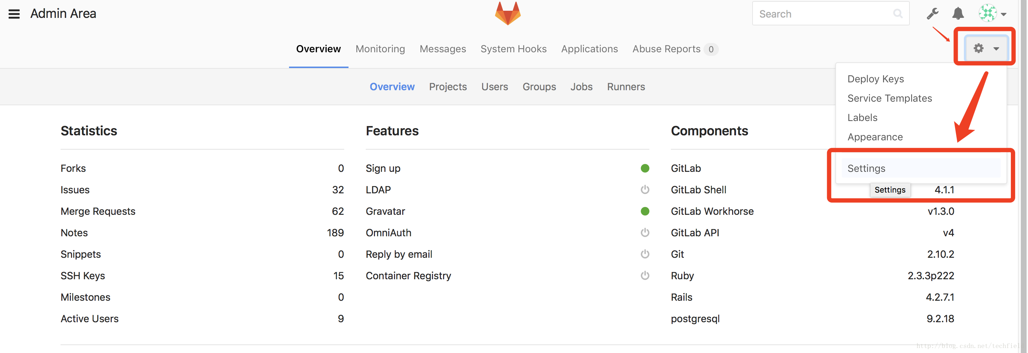Click the Container Registry label
The height and width of the screenshot is (353, 1028).
coord(408,276)
